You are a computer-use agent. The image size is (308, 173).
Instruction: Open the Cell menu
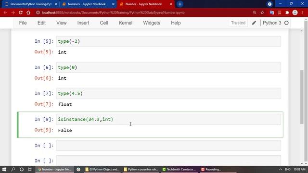tap(104, 23)
